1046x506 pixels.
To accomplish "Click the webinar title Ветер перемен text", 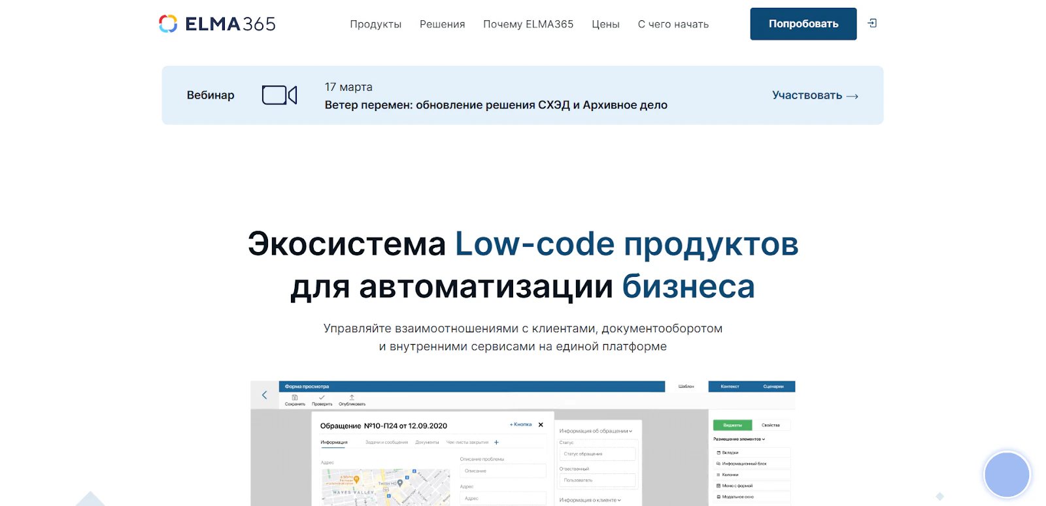I will click(x=496, y=105).
